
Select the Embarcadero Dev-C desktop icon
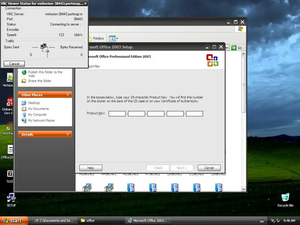click(8, 106)
